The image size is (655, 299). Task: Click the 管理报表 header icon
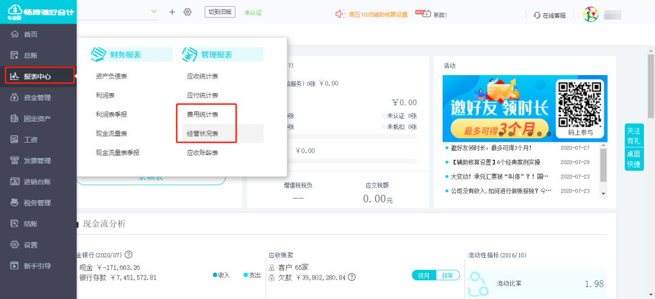(x=189, y=54)
